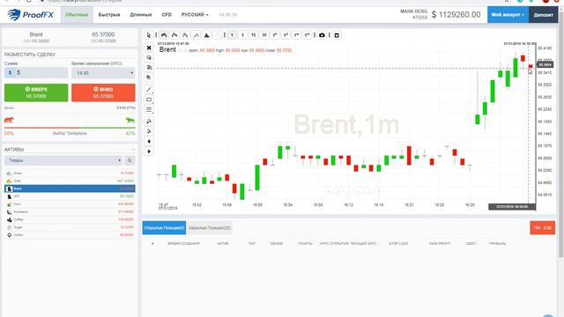The image size is (564, 317).
Task: Click the red ВНИЗ button
Action: click(x=103, y=92)
